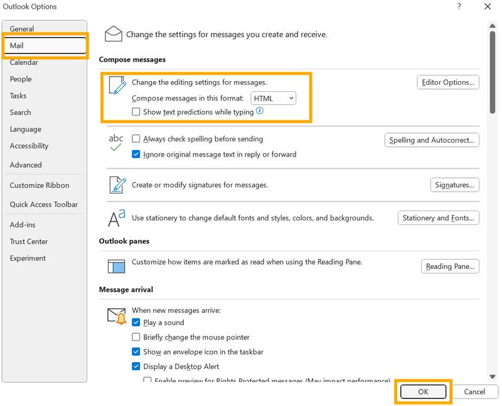Open the Trust Center section
The width and height of the screenshot is (502, 406).
click(29, 241)
